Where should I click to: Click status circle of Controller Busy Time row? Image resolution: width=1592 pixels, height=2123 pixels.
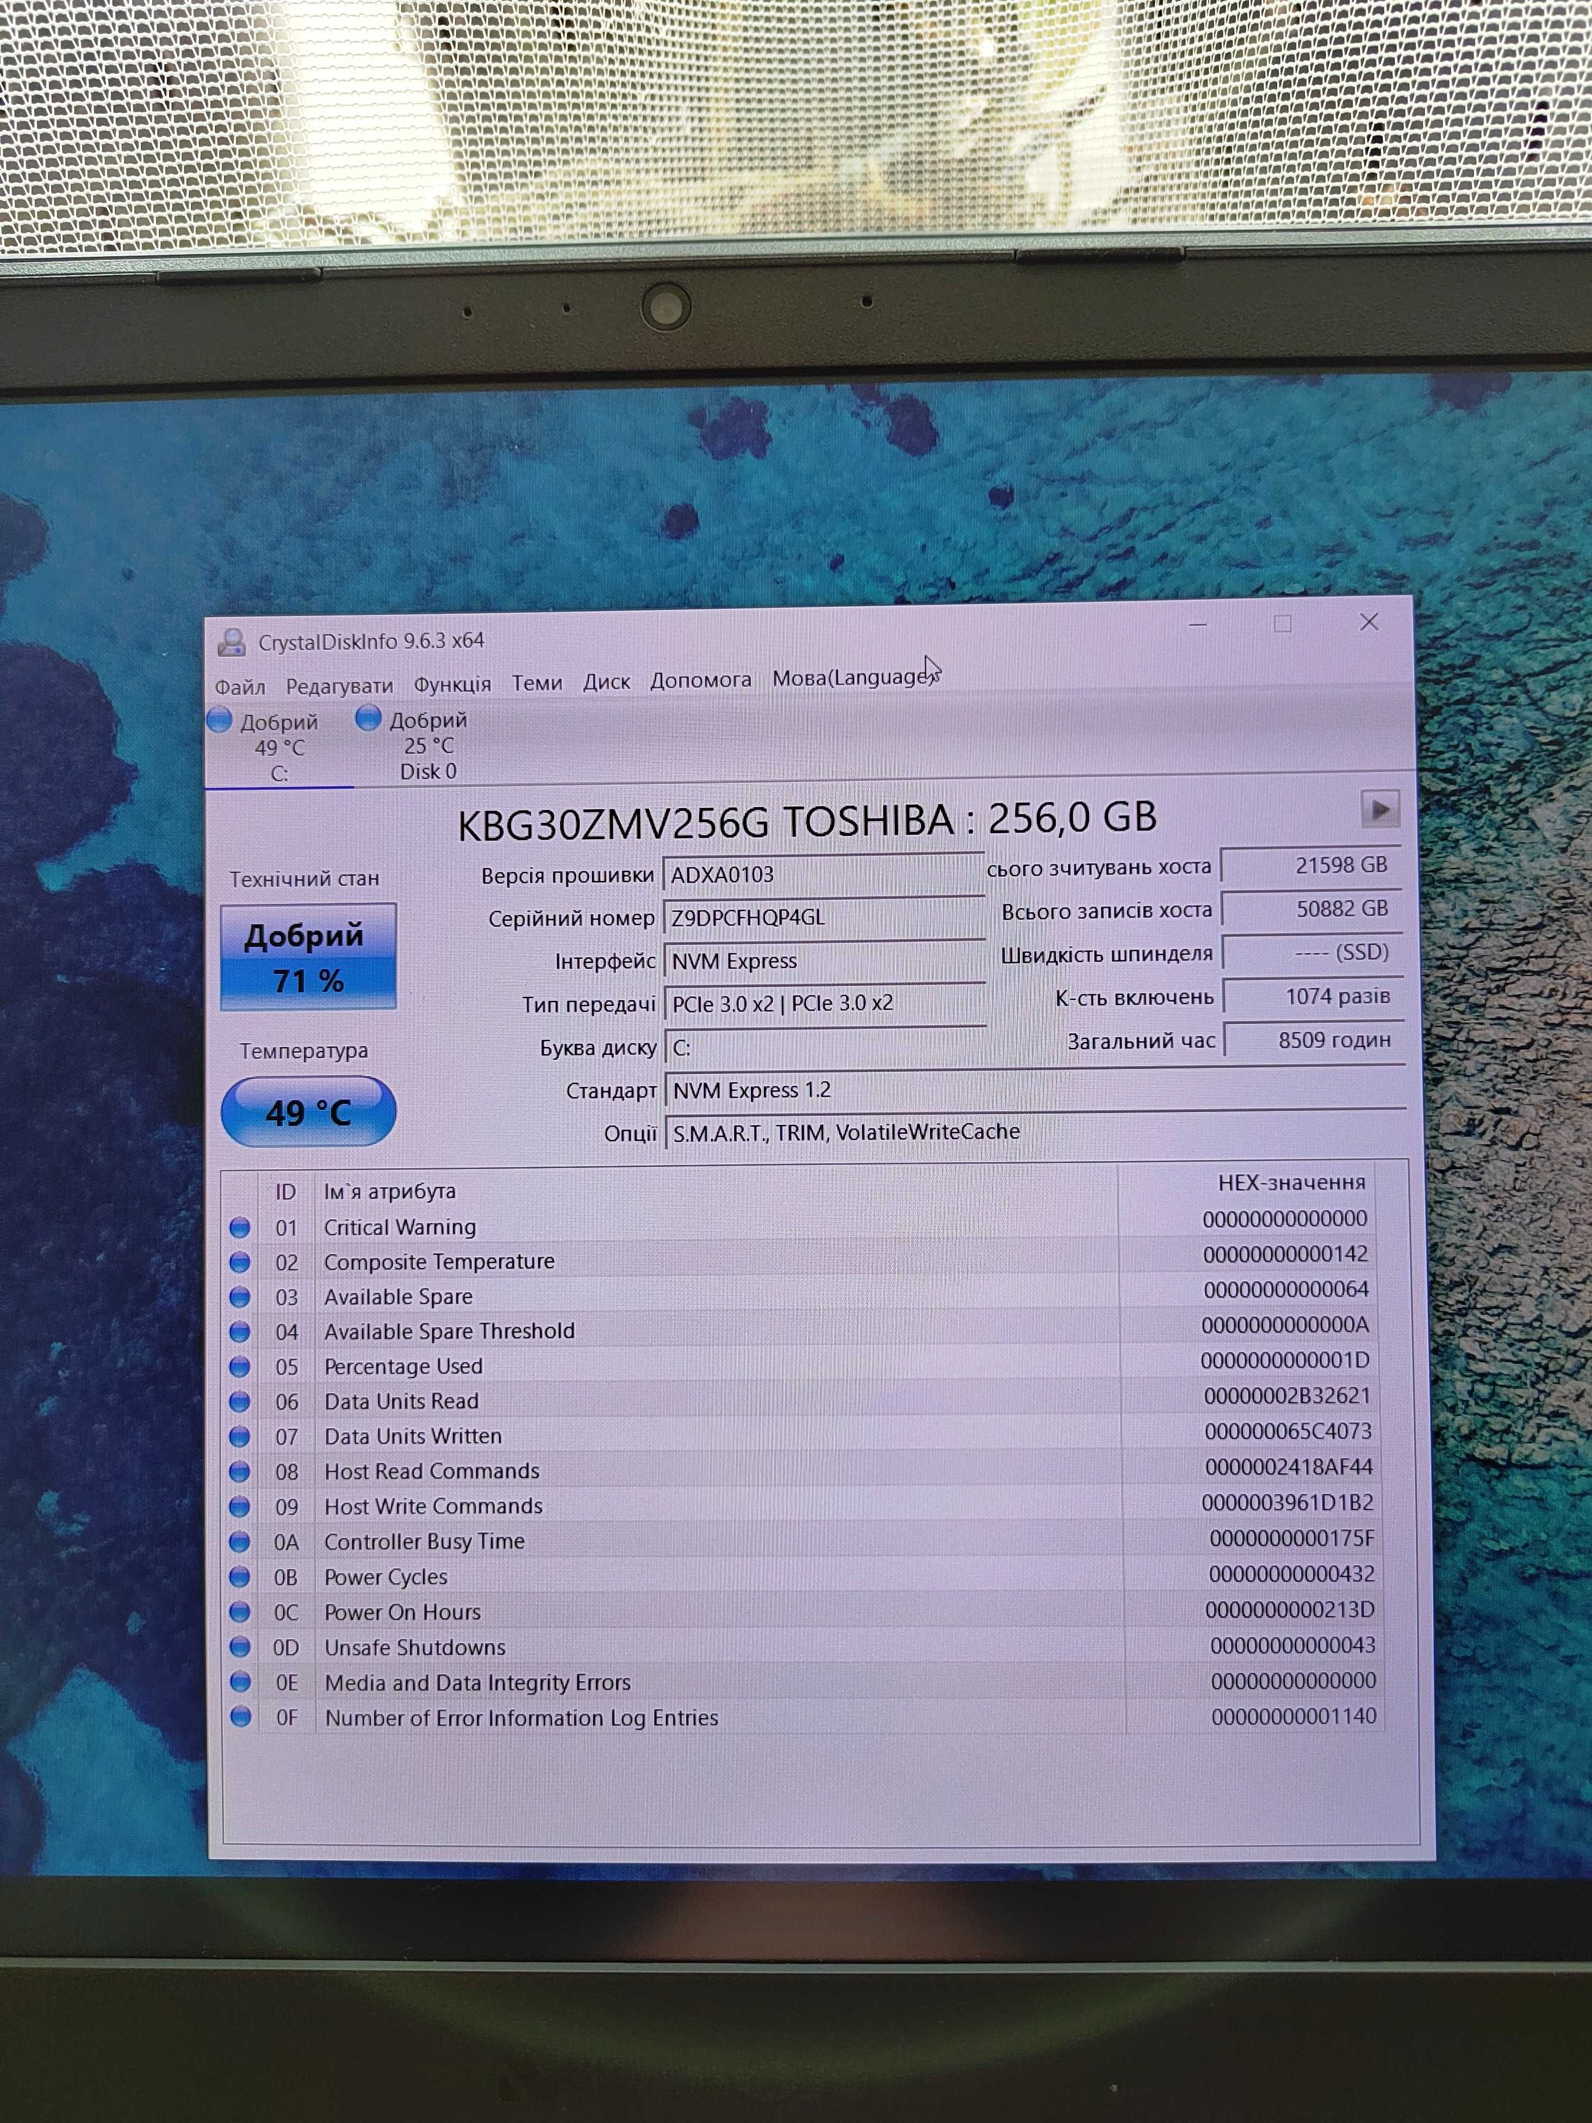(240, 1542)
